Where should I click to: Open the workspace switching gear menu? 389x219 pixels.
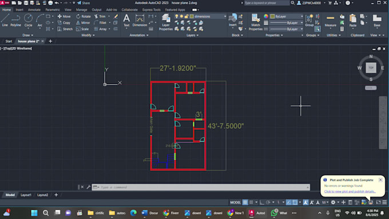333,202
